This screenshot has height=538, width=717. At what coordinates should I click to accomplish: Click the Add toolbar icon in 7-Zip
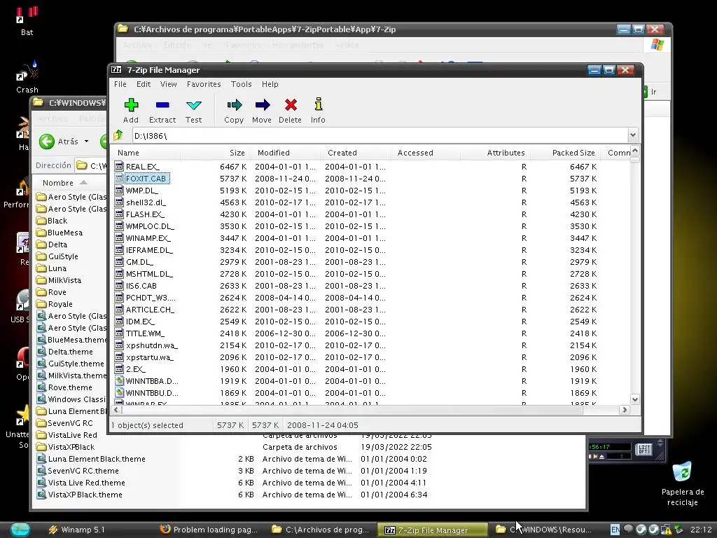coord(131,105)
